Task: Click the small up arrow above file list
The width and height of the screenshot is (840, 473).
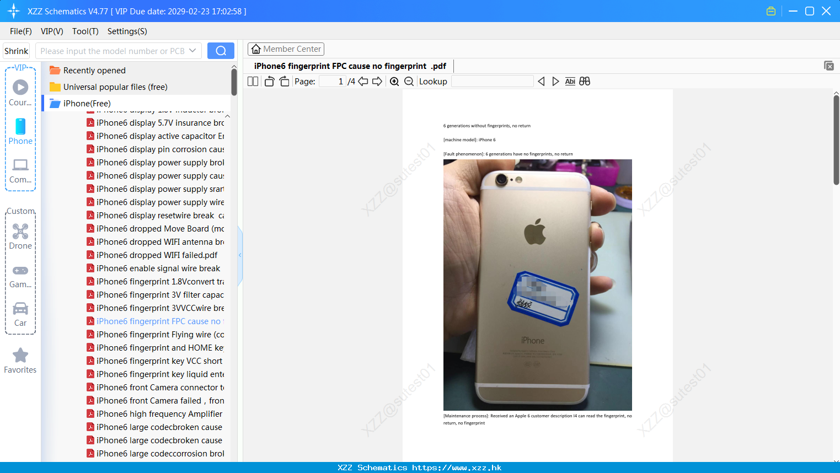Action: coord(227,116)
